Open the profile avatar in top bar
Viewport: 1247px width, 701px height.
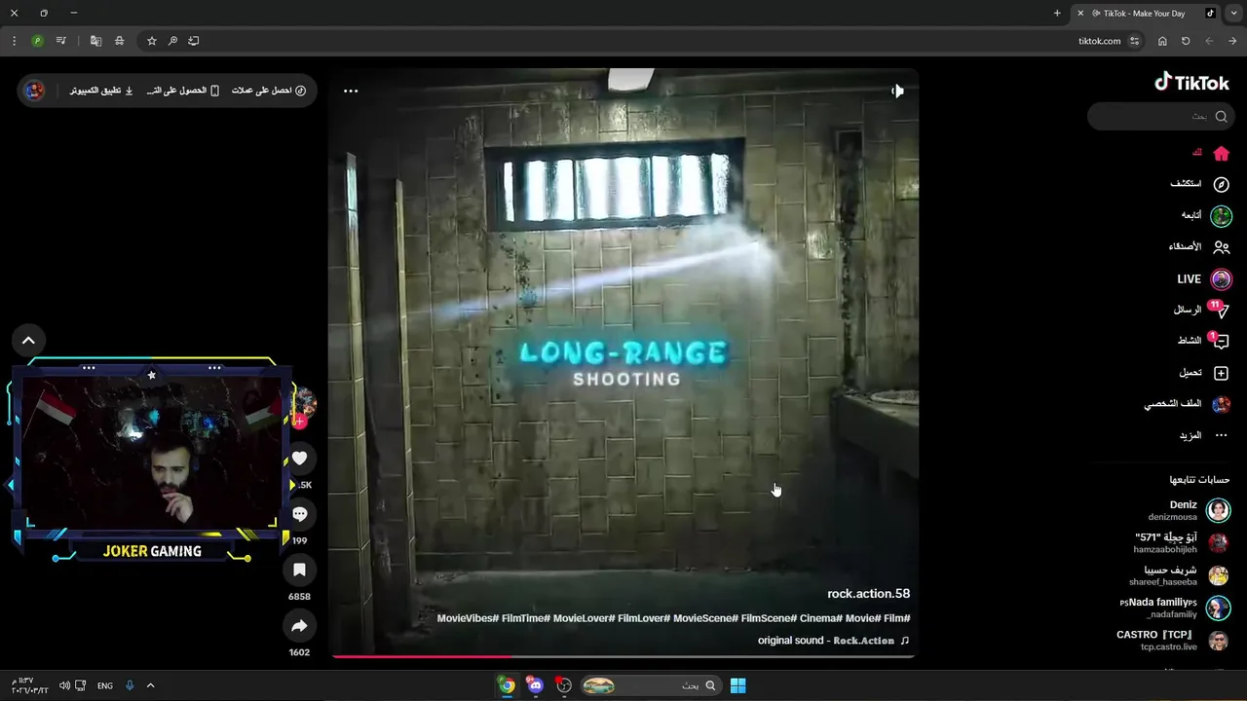tap(34, 91)
